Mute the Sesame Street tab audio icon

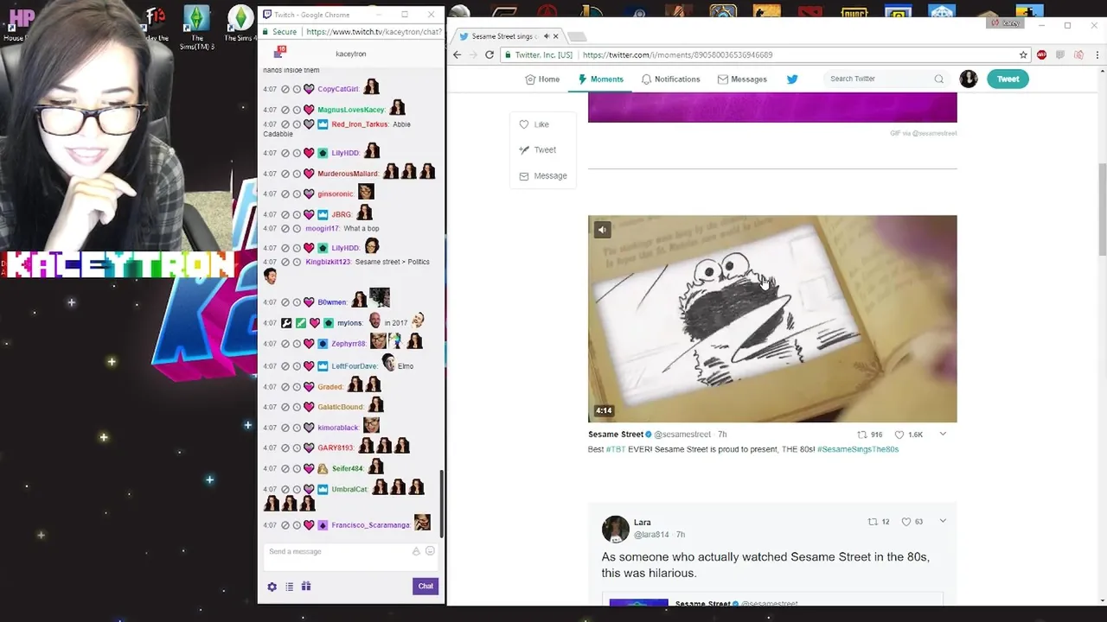coord(546,36)
